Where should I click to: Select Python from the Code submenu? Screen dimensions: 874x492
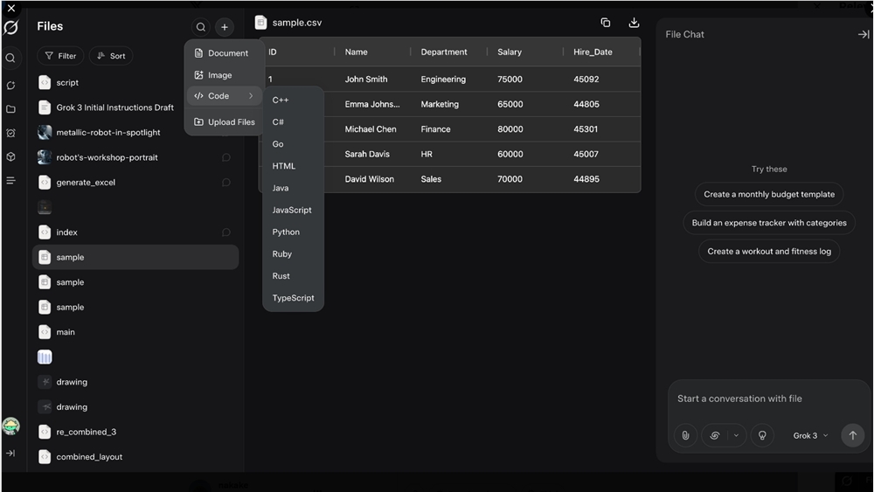tap(286, 232)
